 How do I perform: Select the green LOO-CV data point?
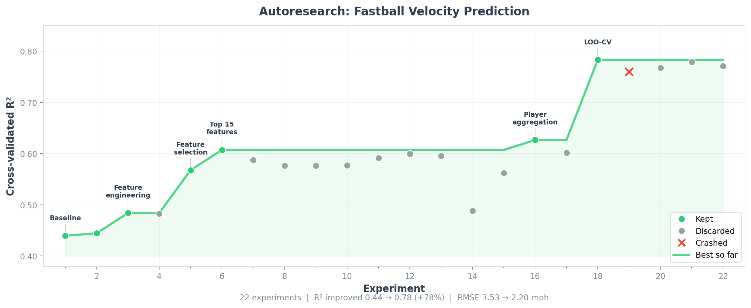(x=598, y=60)
